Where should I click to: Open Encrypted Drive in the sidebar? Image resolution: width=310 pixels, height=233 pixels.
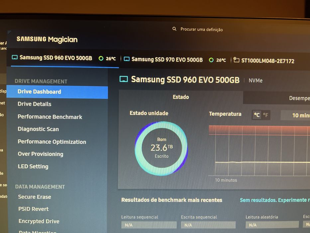click(39, 221)
